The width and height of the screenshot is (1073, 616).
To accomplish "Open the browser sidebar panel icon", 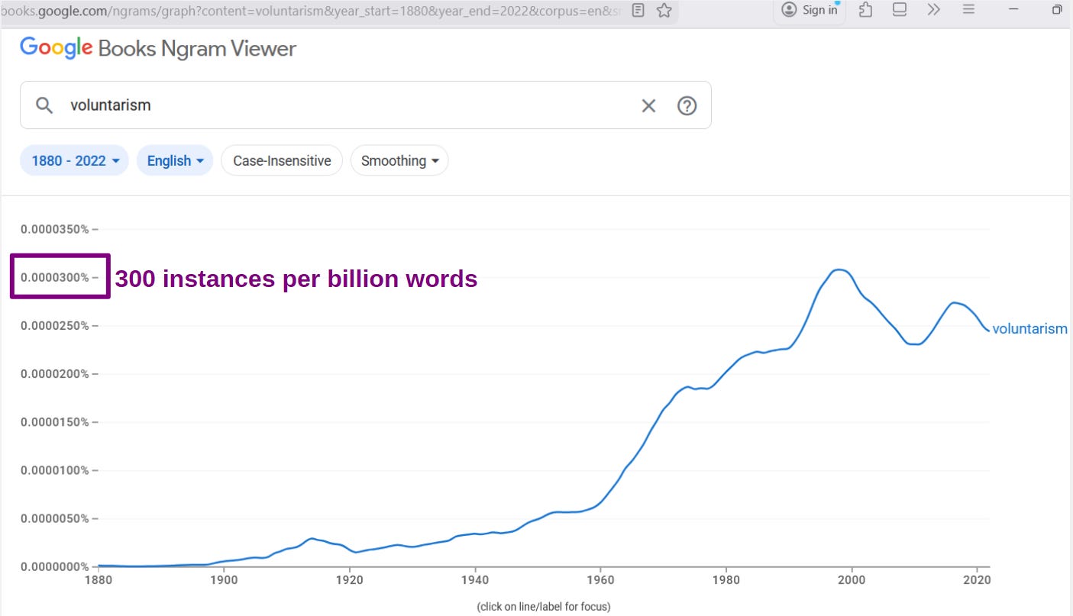I will pyautogui.click(x=900, y=10).
